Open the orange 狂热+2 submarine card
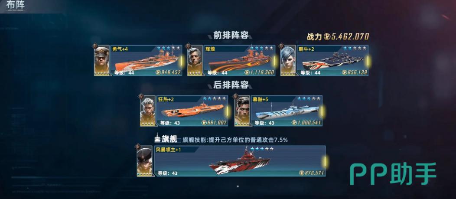The image size is (456, 199). coord(192,111)
